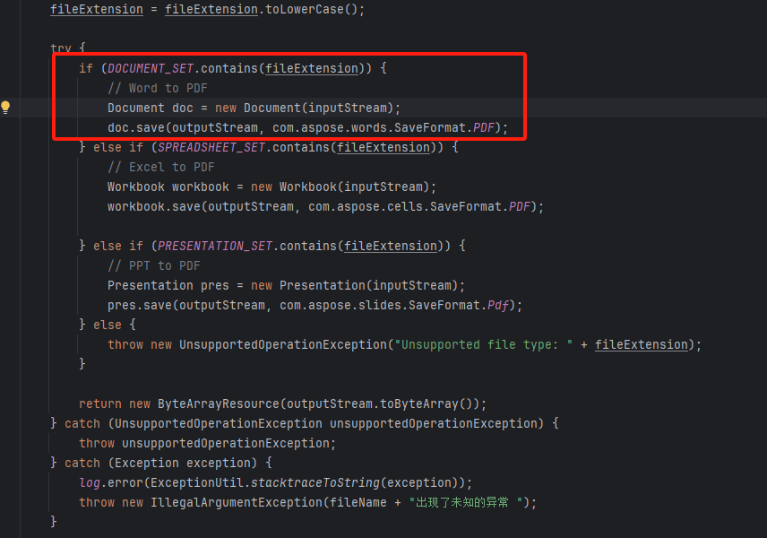Viewport: 767px width, 538px height.
Task: Click com.aspose.words.SaveFormat.PDF text
Action: point(384,127)
